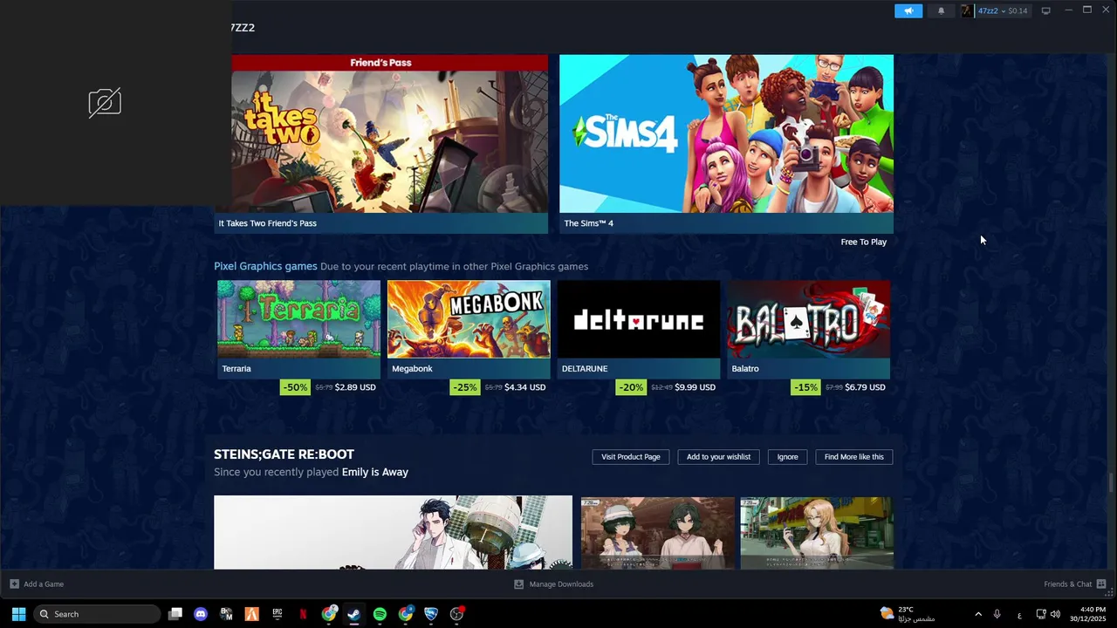Open STEINS;GATE screenshot with two girls in hats

[658, 533]
